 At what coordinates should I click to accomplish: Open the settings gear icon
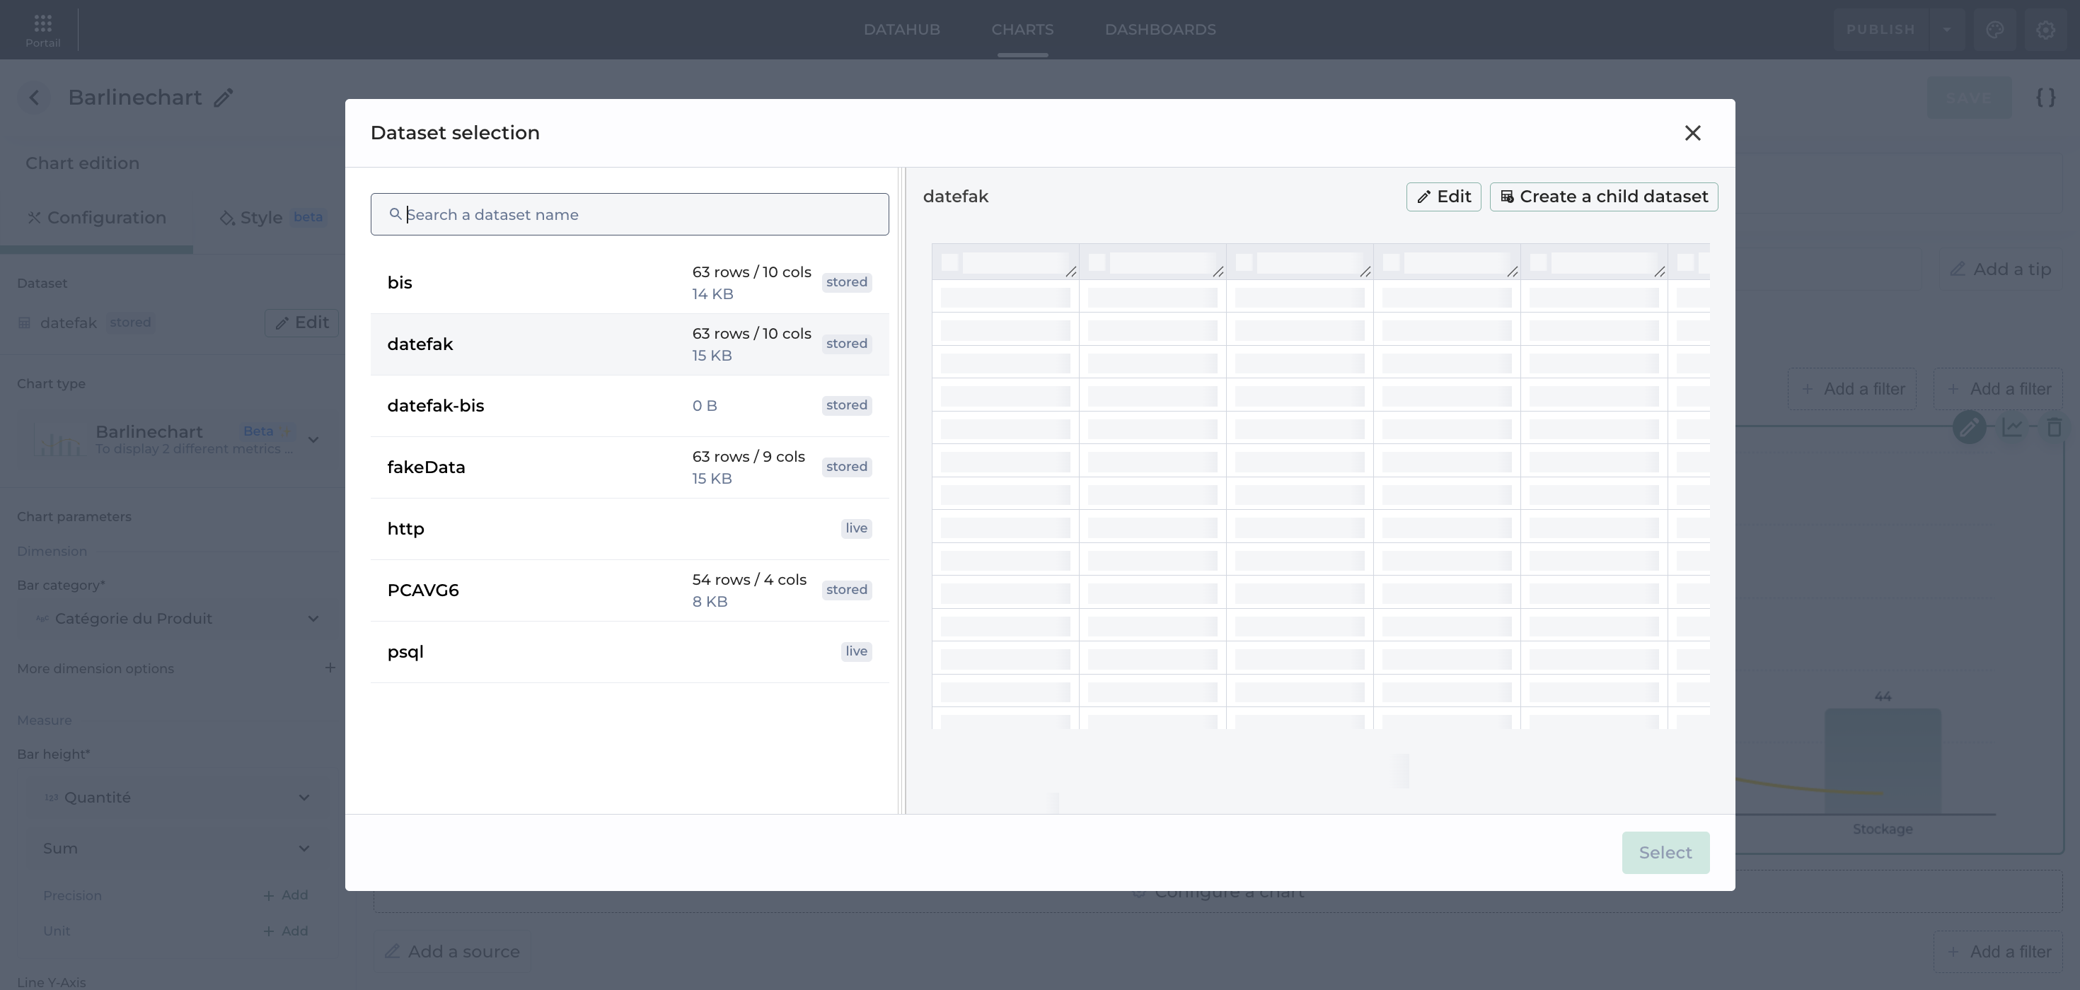tap(2045, 30)
